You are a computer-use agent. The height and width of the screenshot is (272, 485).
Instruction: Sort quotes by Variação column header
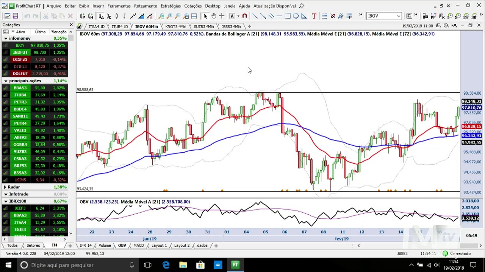[59, 32]
